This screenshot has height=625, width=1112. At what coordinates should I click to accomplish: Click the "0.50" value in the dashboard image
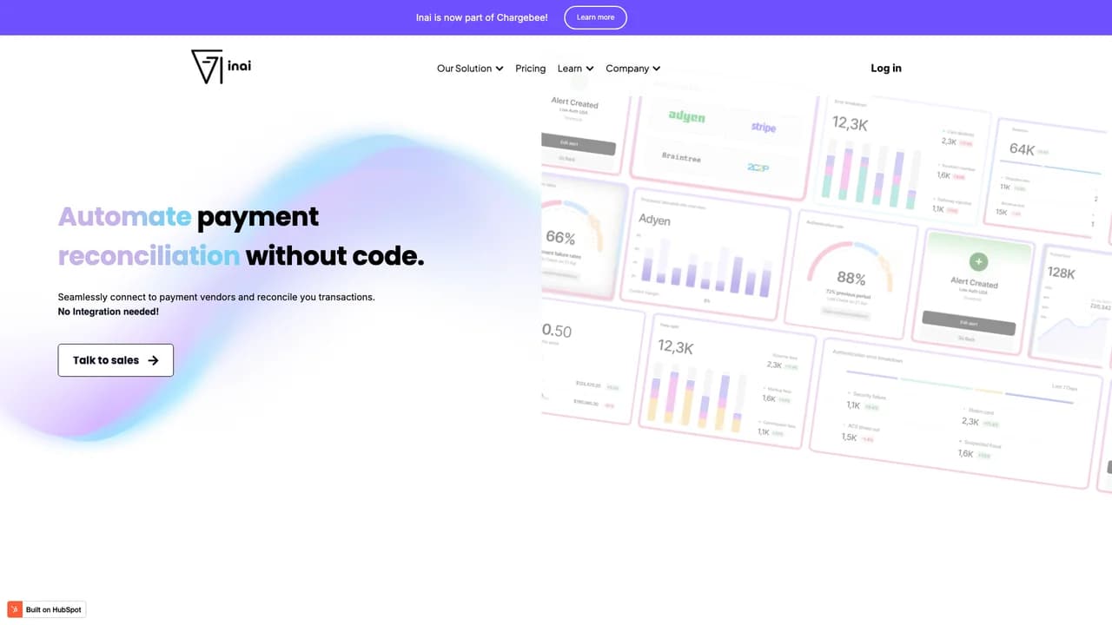557,331
